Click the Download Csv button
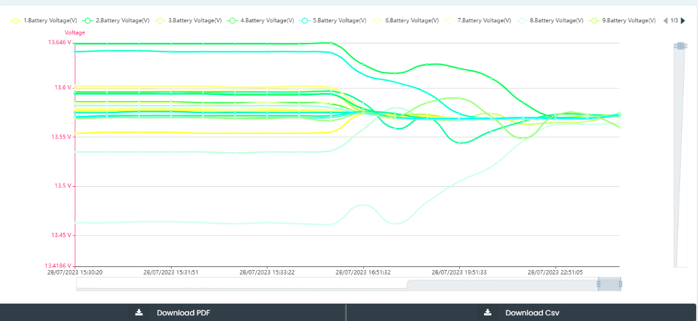698x321 pixels. tap(521, 312)
